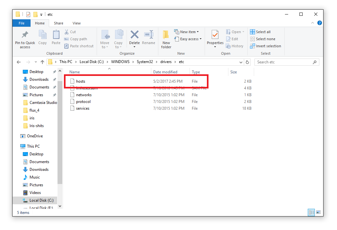The height and width of the screenshot is (230, 337).
Task: Expand address bar history dropdown
Action: 241,62
